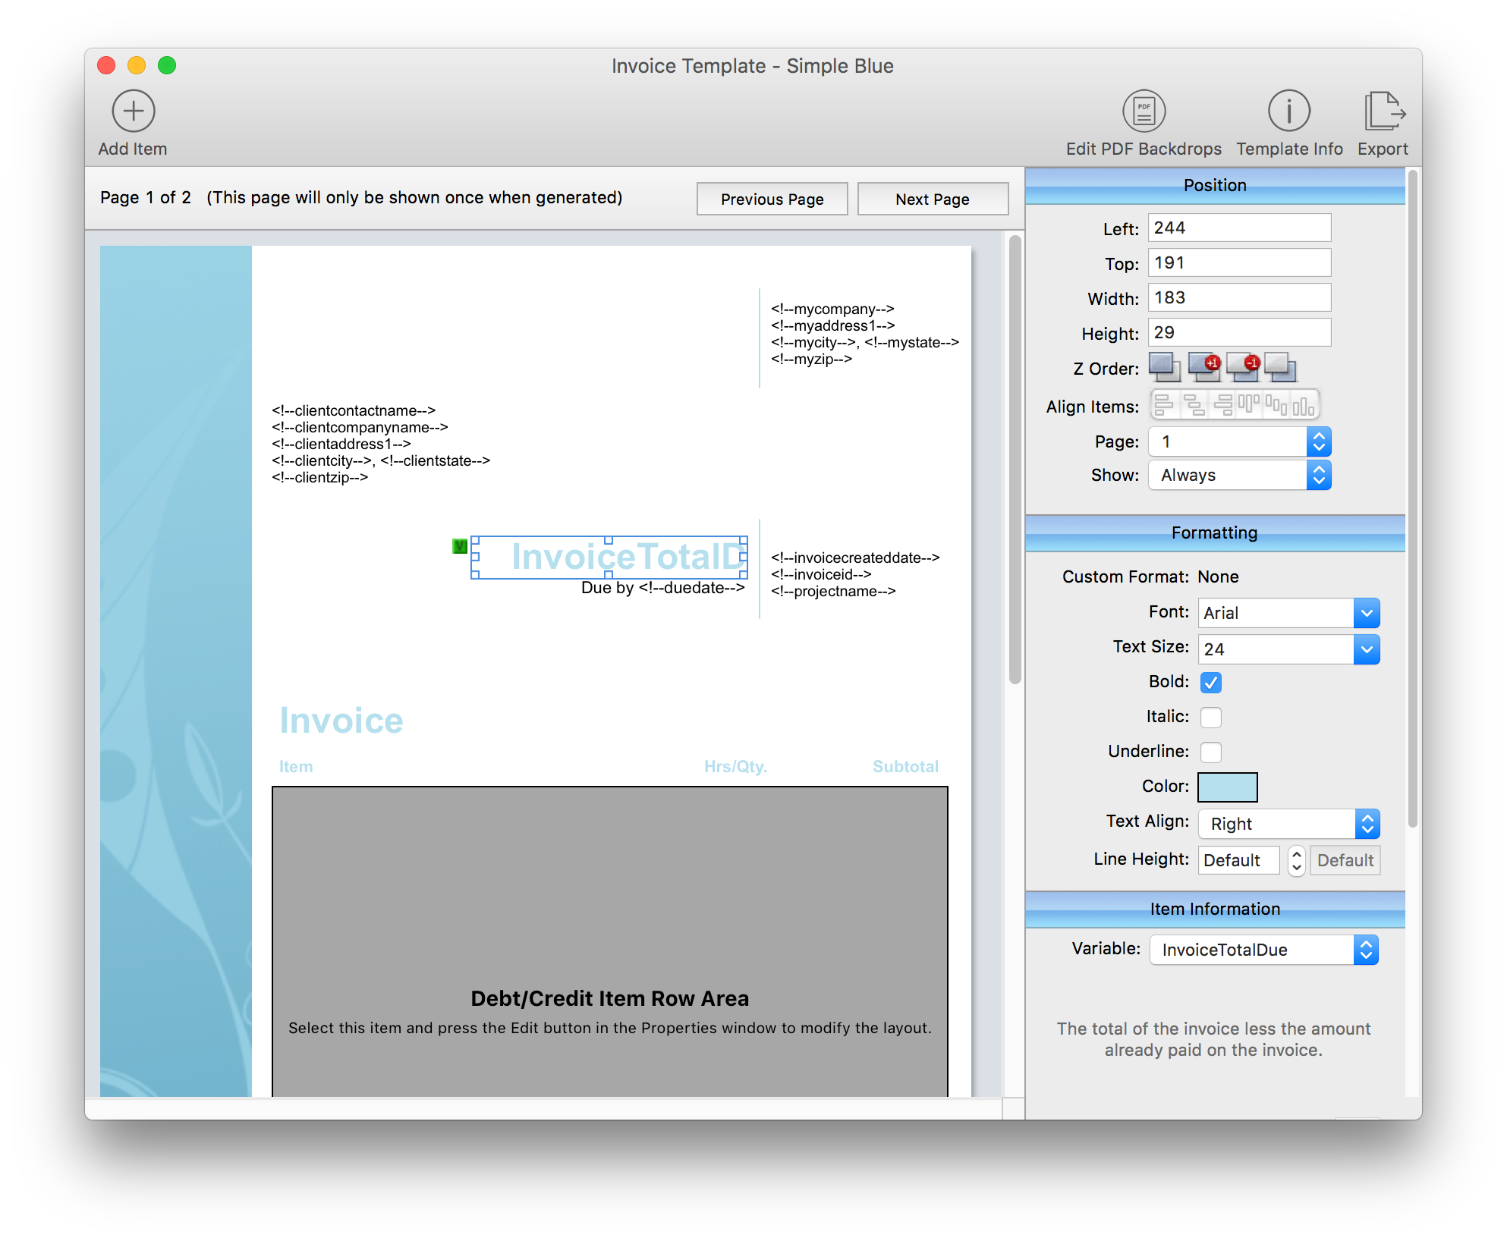Viewport: 1507px width, 1241px height.
Task: Select the <!--clientcontactname--> address block
Action: (381, 444)
